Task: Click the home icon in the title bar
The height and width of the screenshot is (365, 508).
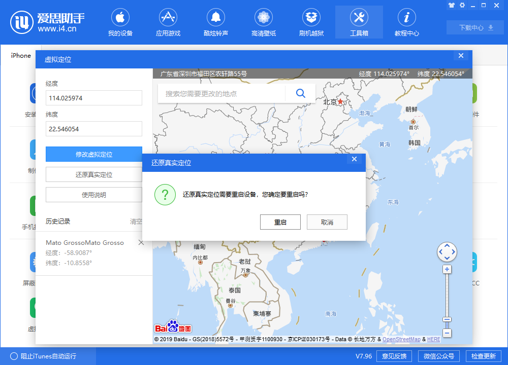Action: click(451, 5)
